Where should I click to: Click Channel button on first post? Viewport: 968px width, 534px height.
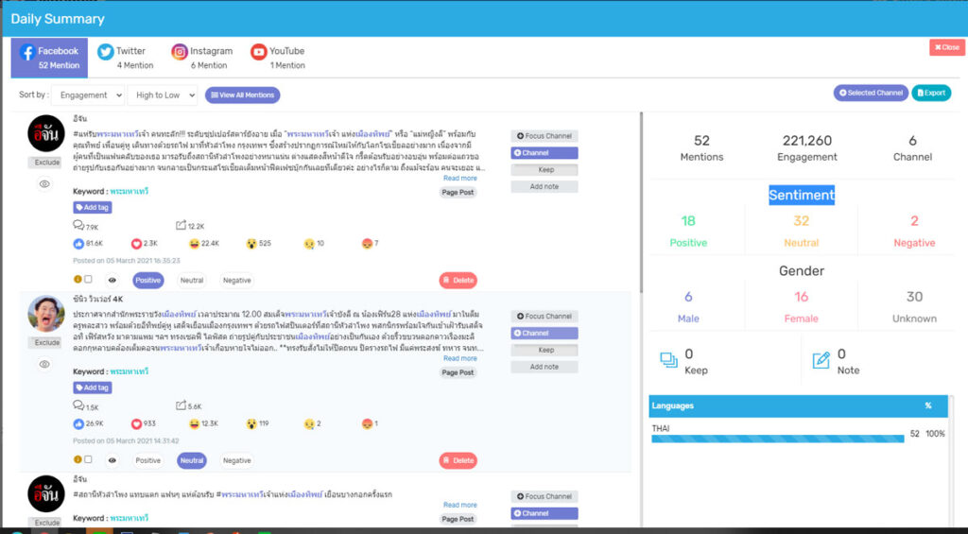pyautogui.click(x=544, y=152)
